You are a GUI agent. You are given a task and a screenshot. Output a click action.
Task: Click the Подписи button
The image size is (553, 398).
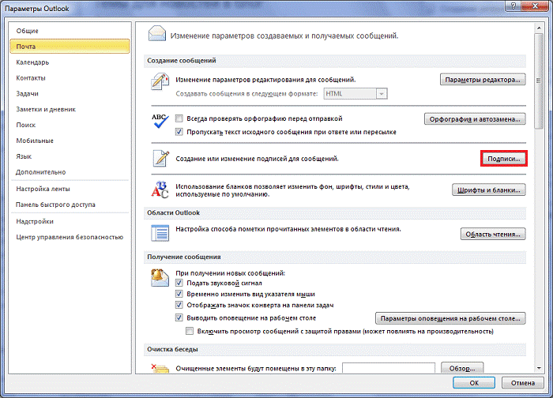[504, 159]
